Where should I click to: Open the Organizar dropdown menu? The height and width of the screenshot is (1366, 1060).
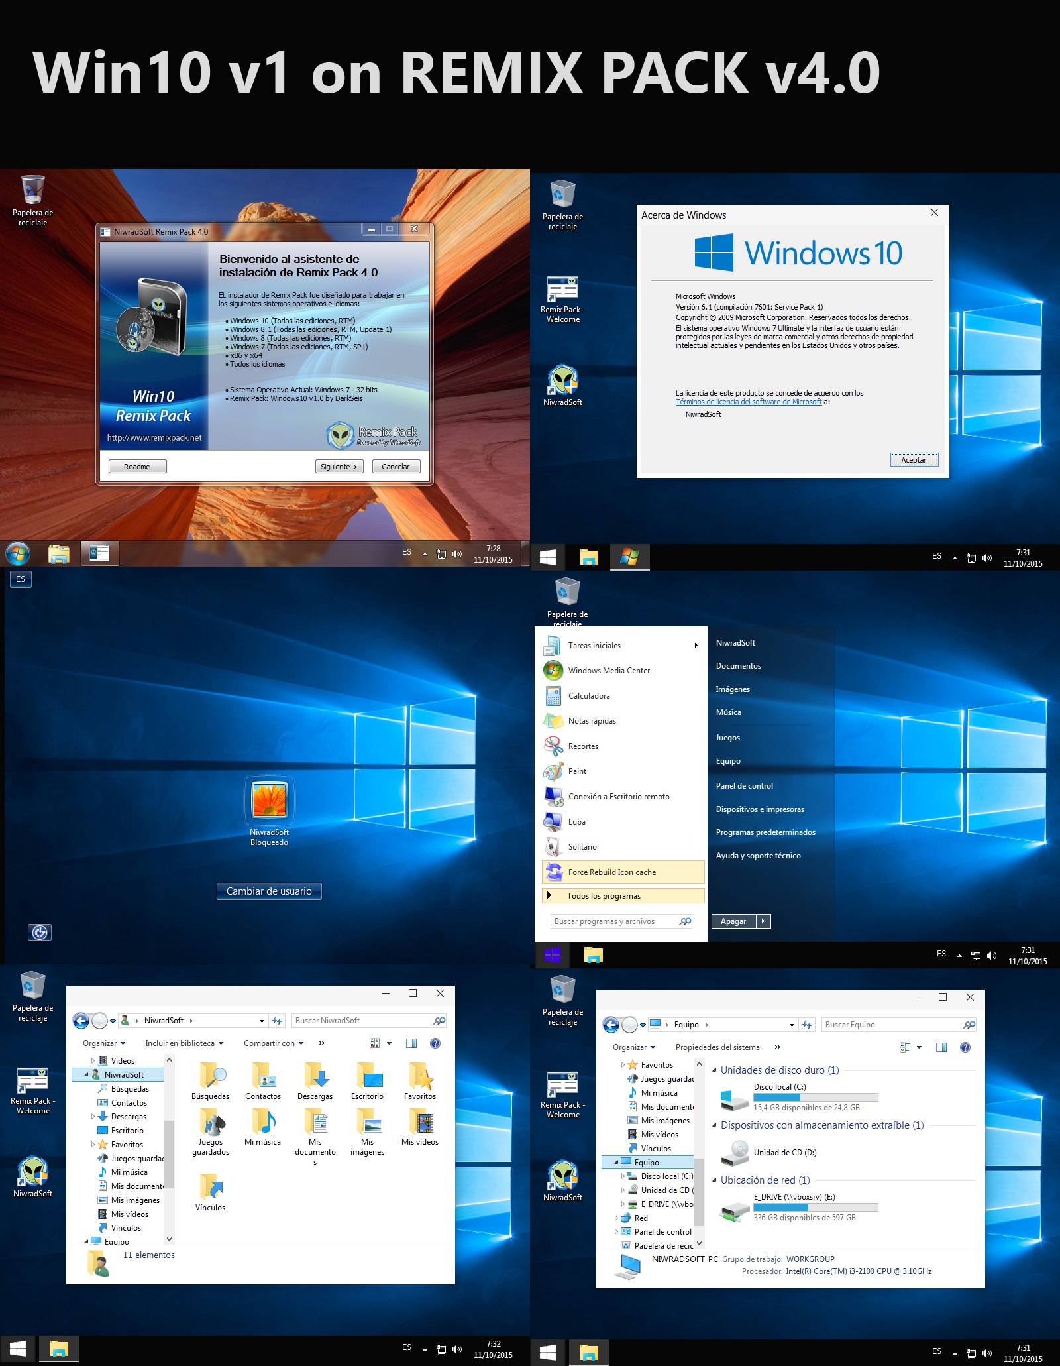pyautogui.click(x=104, y=1043)
